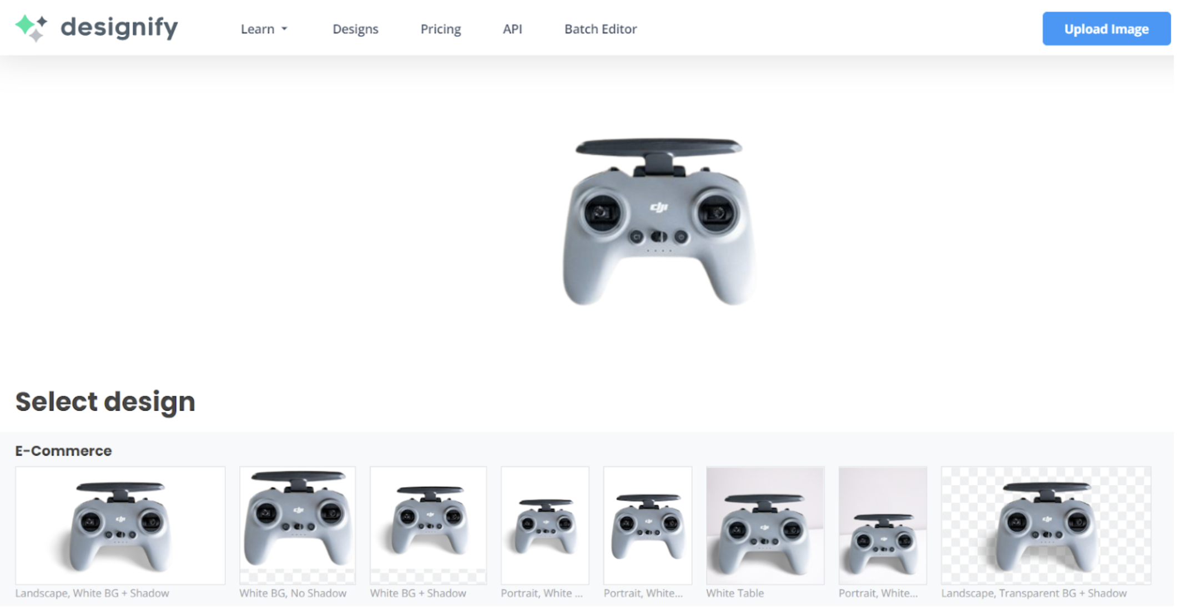1179x607 pixels.
Task: Open the Designs page
Action: coord(355,29)
